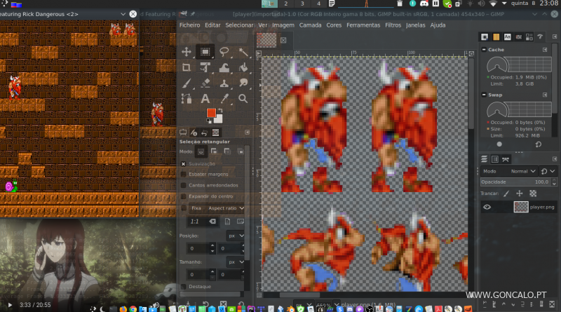The image size is (561, 312).
Task: Select the Paintbrush tool
Action: pos(187,83)
